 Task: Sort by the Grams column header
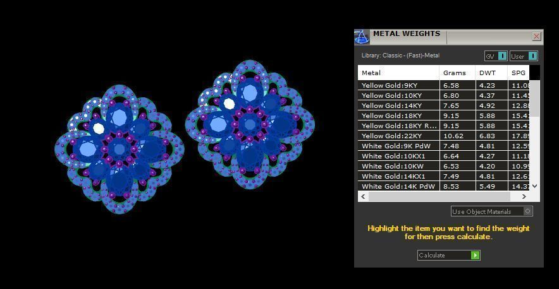click(457, 73)
